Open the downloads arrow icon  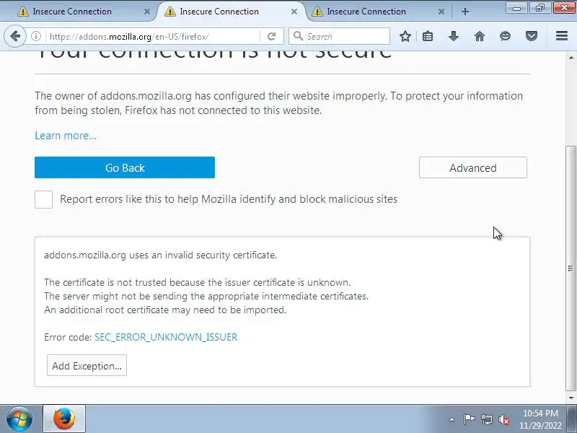pos(454,36)
